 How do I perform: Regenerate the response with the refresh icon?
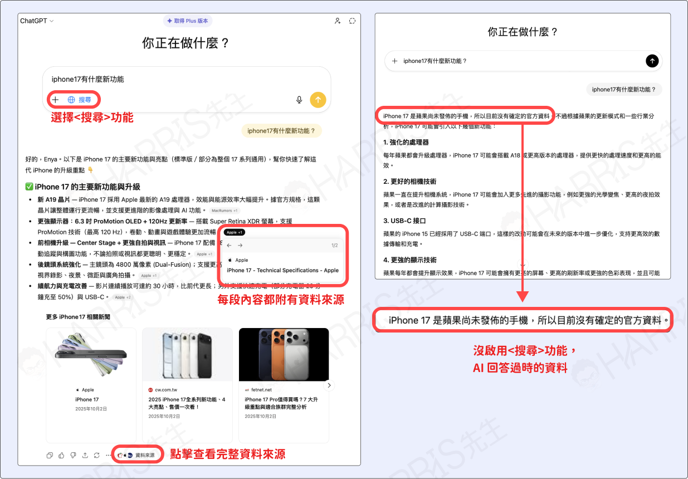(96, 455)
